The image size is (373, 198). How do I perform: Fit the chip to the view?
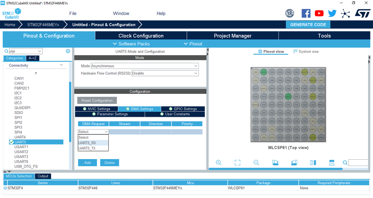[x=237, y=163]
